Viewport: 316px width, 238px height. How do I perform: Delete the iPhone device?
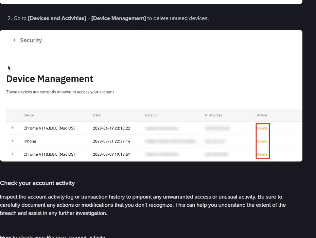coord(262,141)
